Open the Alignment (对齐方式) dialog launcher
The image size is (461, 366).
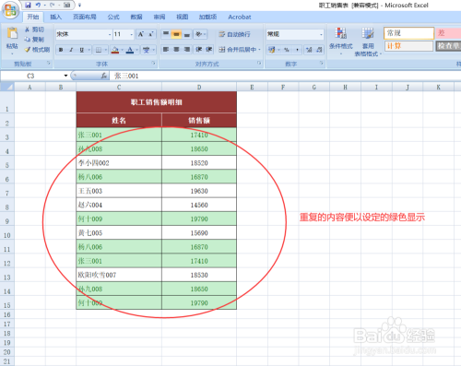coord(259,63)
